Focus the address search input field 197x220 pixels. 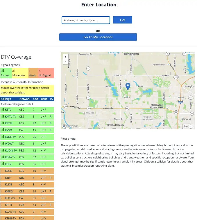click(x=86, y=20)
